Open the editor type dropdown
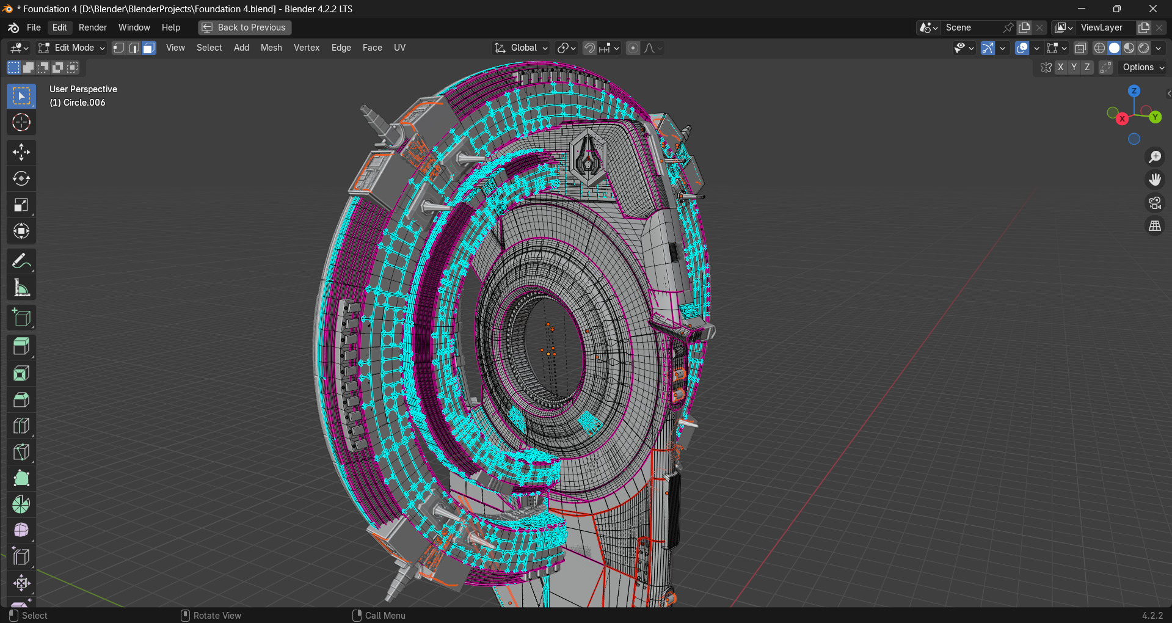The width and height of the screenshot is (1172, 623). tap(20, 48)
